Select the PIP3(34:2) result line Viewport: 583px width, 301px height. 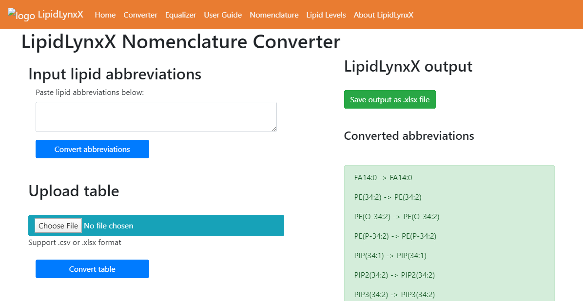point(393,294)
